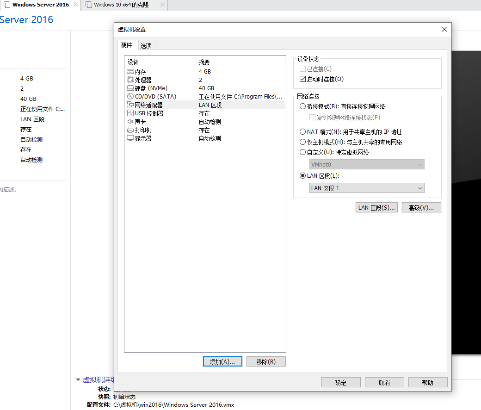The width and height of the screenshot is (481, 410).
Task: Open the VMnet0 dropdown
Action: 367,164
